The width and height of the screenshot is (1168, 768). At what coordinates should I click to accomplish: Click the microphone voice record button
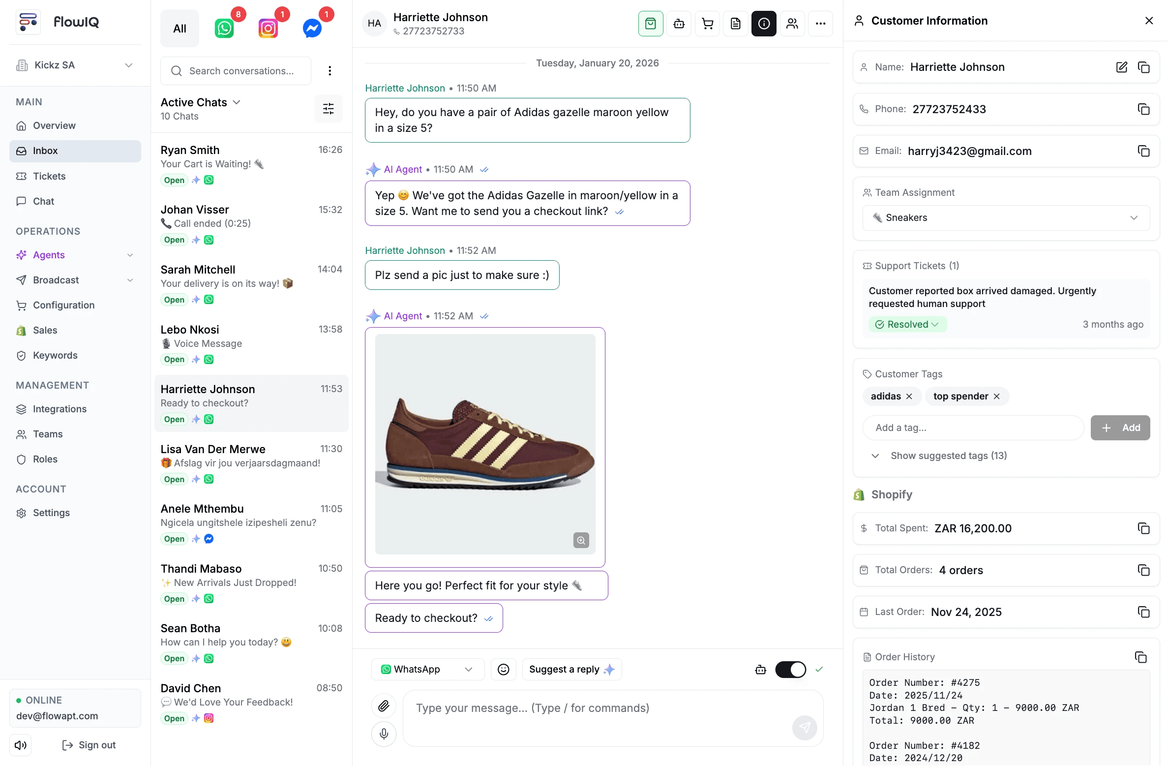tap(384, 734)
